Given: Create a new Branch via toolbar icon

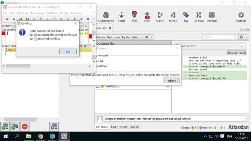Looking at the screenshot, I should 160,17.
